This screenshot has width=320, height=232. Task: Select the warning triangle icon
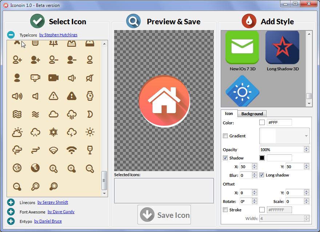click(53, 96)
